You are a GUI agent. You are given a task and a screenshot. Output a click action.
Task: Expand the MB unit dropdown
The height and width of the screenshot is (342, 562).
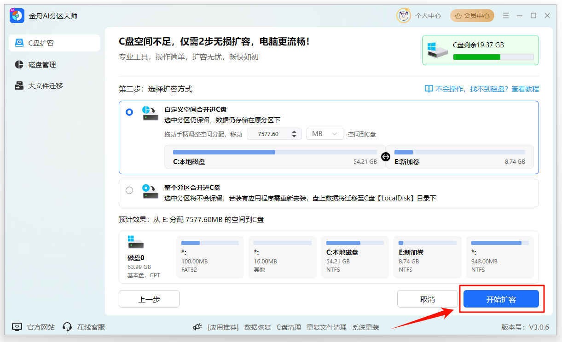pyautogui.click(x=324, y=134)
